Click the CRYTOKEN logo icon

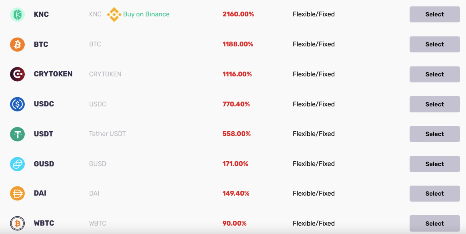coord(17,74)
